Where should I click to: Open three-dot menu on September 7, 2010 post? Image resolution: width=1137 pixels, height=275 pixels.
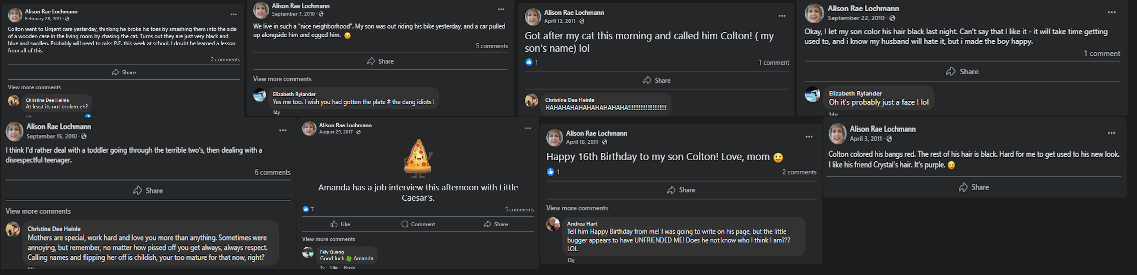pos(501,9)
